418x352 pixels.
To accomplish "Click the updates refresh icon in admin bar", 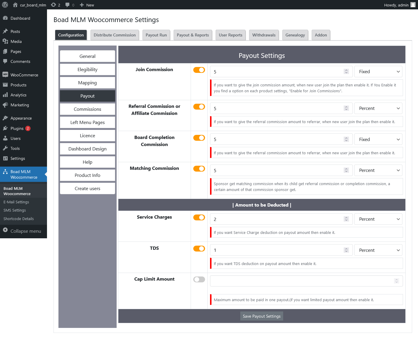I will (x=53, y=5).
